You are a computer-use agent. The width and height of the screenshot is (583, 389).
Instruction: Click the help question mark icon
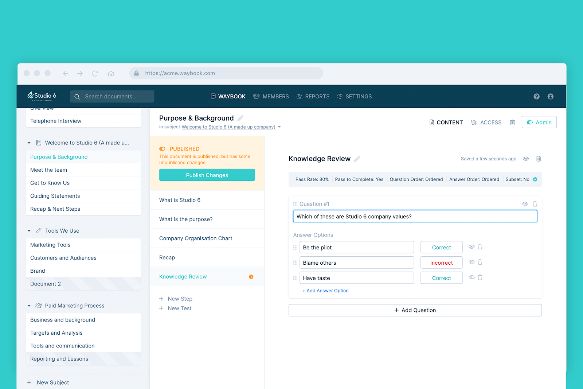click(x=536, y=97)
